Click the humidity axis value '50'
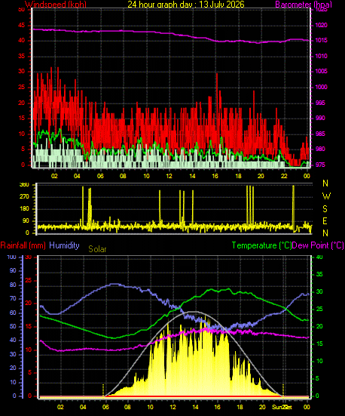 13,326
